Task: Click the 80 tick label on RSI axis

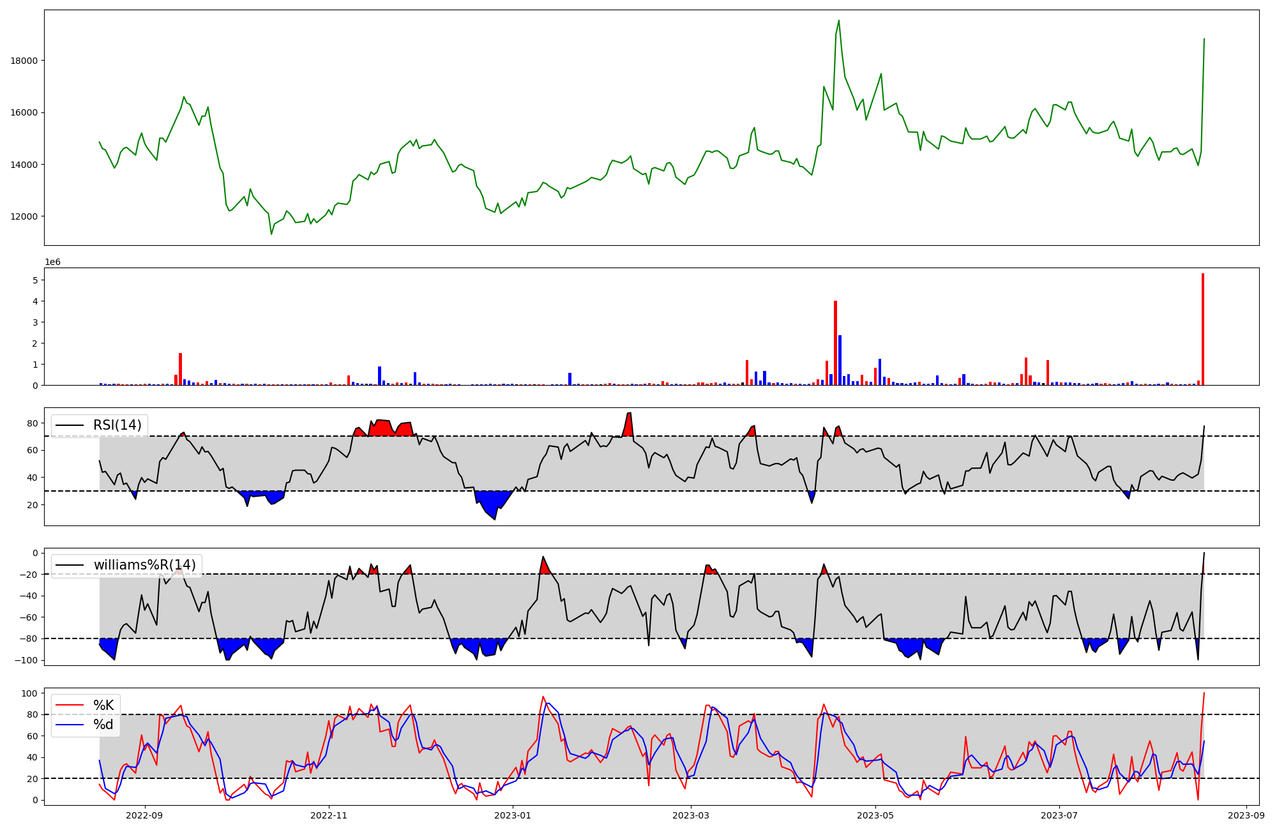Action: click(x=33, y=423)
